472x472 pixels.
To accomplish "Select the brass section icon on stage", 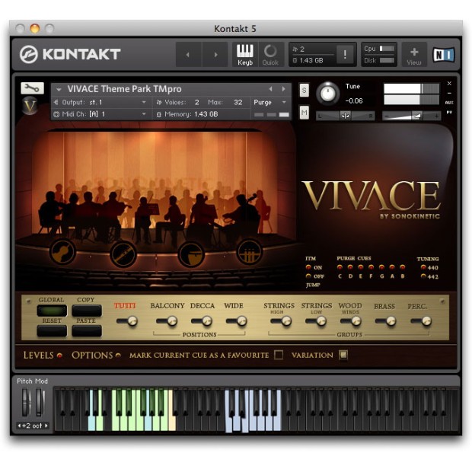I will 250,252.
